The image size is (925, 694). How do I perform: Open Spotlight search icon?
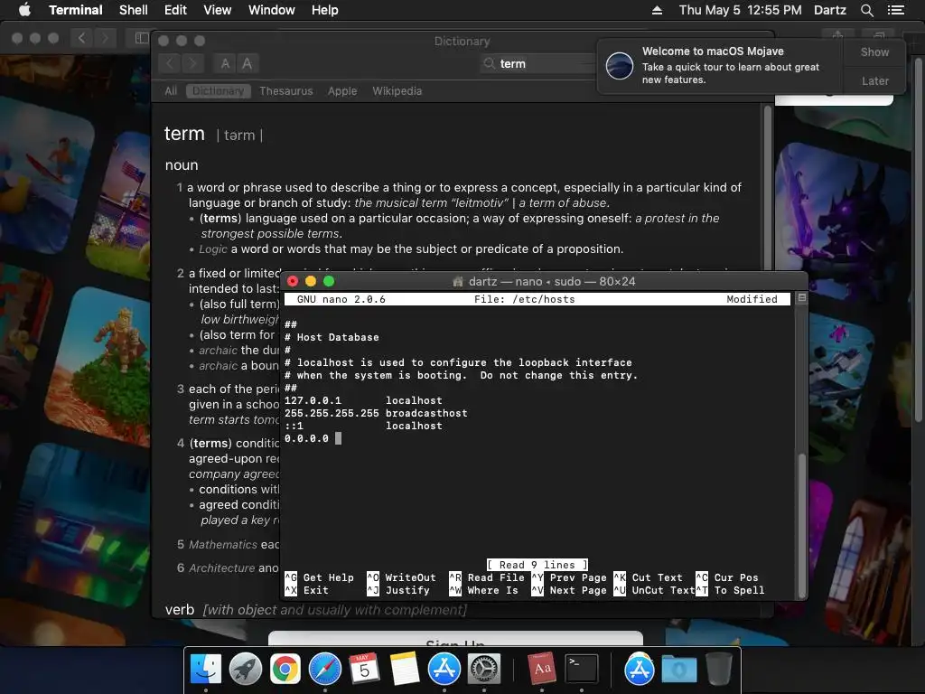(x=866, y=10)
